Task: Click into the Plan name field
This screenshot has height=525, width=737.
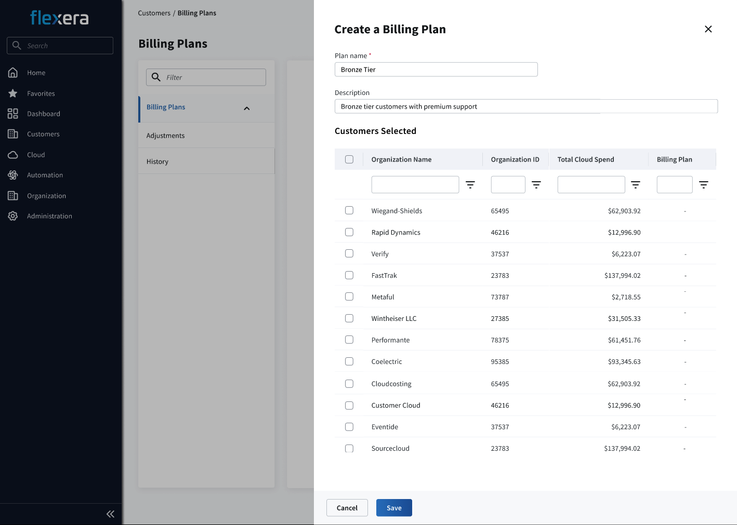Action: [x=436, y=70]
